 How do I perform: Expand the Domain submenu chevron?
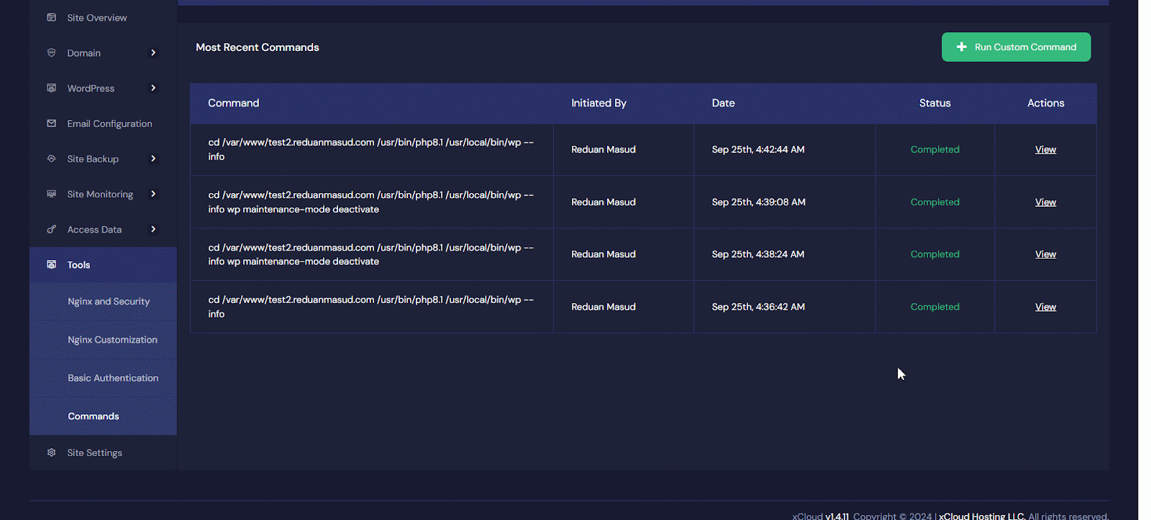coord(153,52)
